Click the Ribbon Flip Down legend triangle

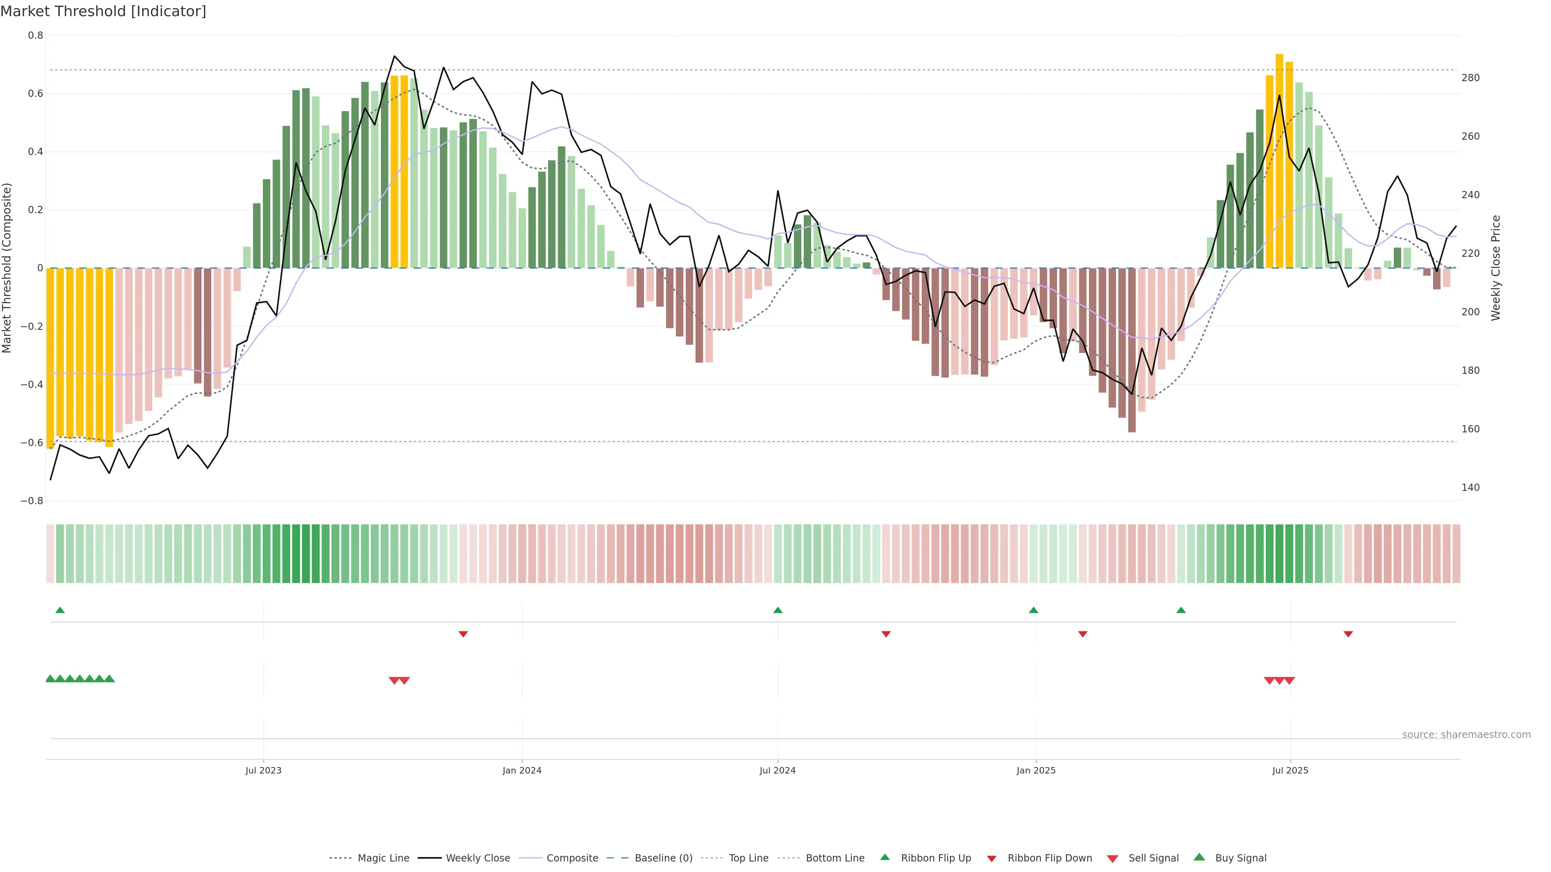992,859
